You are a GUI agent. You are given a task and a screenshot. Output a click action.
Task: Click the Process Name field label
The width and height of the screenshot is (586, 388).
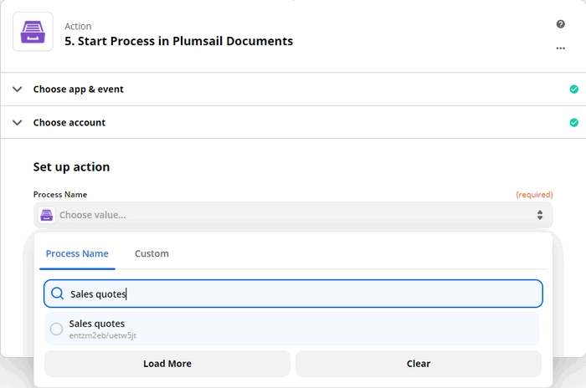tap(60, 195)
